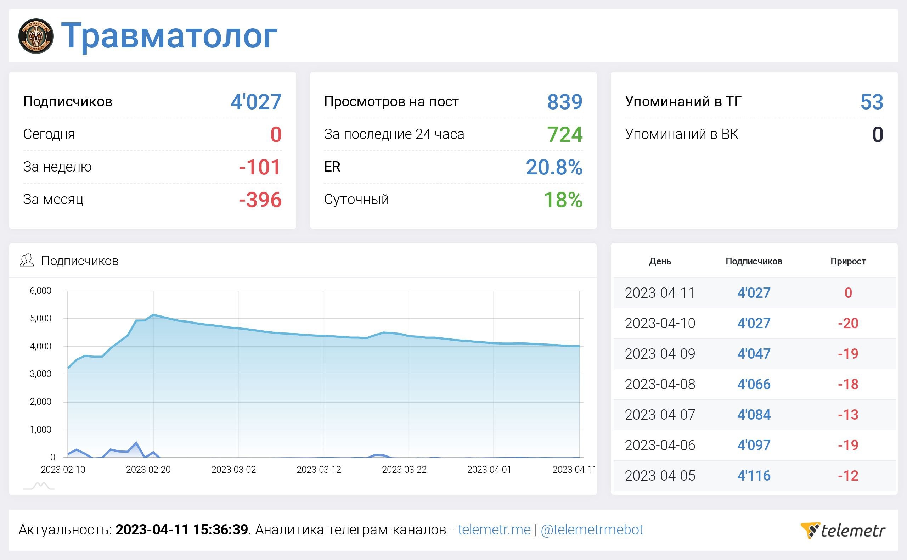
Task: Click the Упоминаний в ВК value 0
Action: coord(878,134)
